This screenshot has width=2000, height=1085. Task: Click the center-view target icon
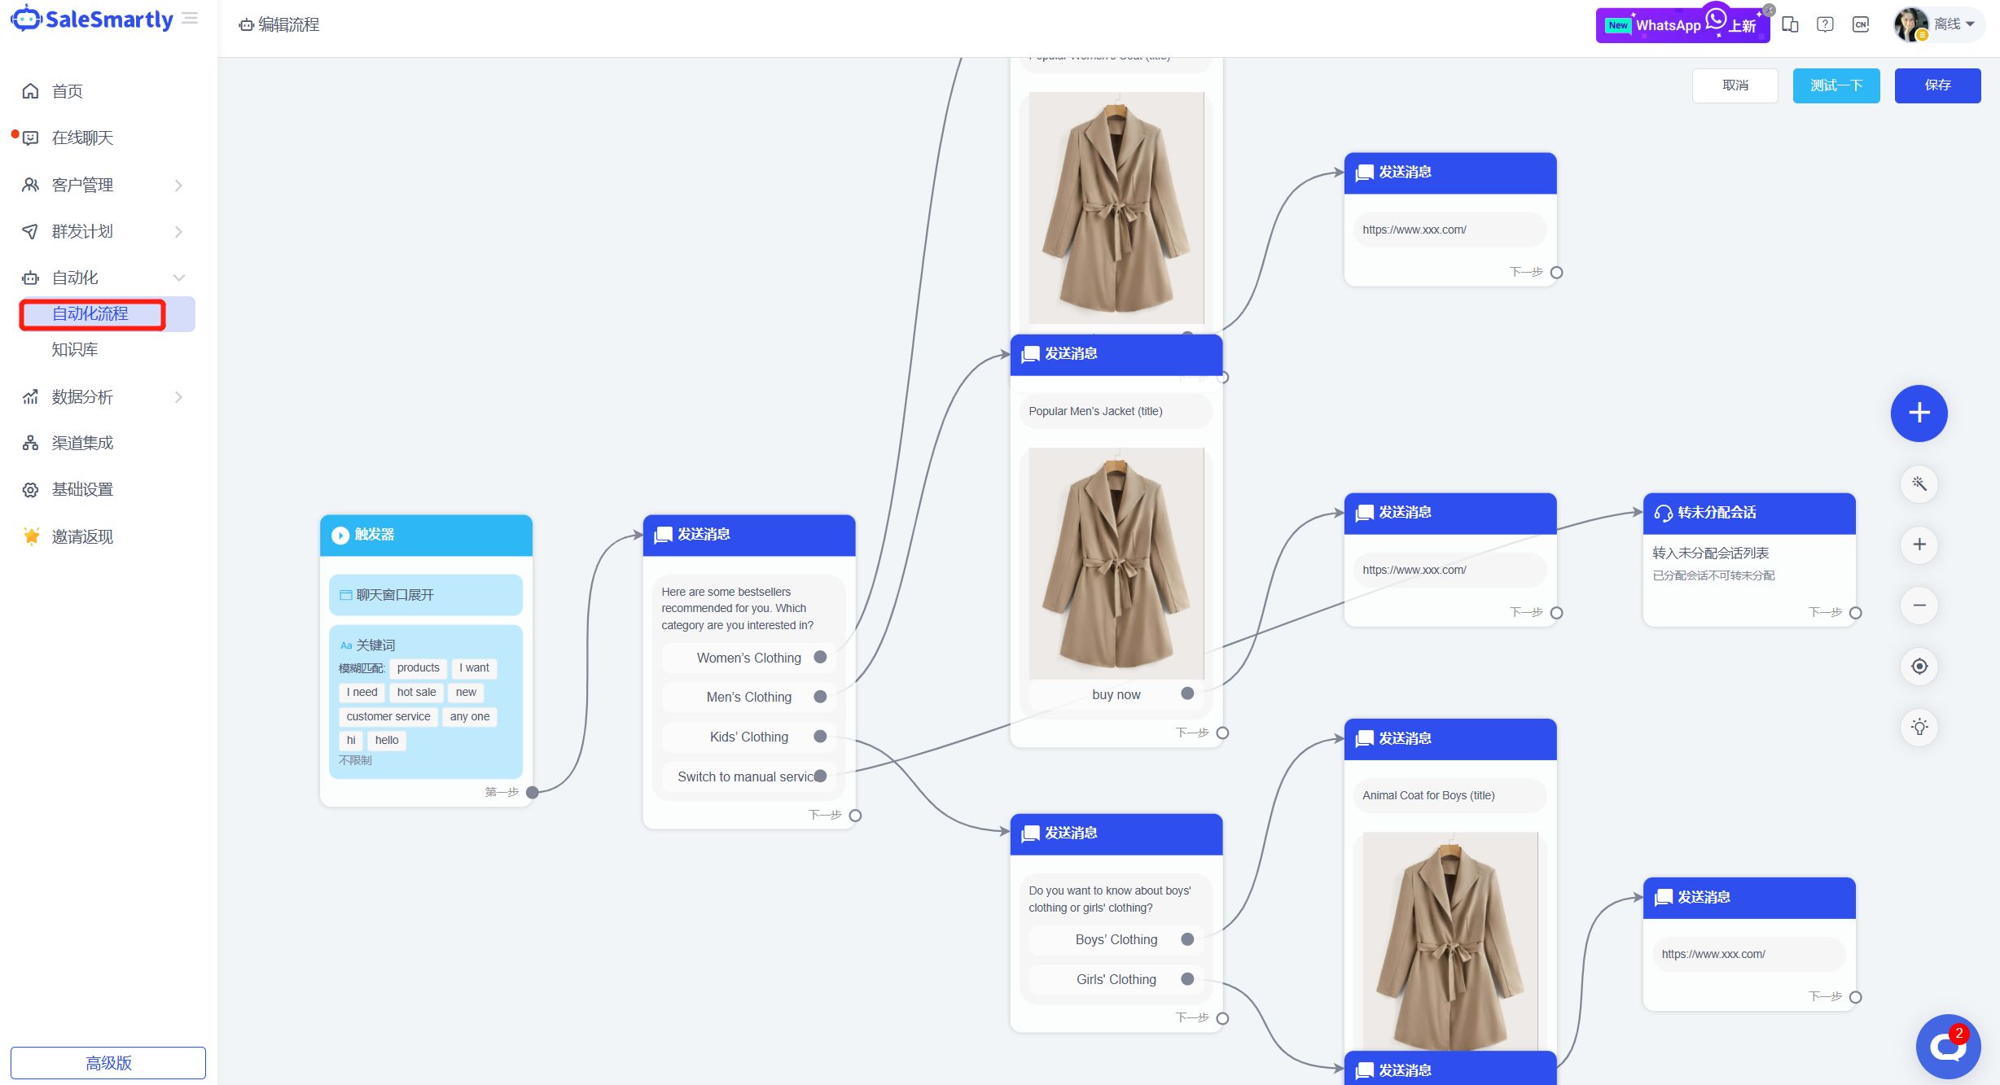(x=1919, y=667)
